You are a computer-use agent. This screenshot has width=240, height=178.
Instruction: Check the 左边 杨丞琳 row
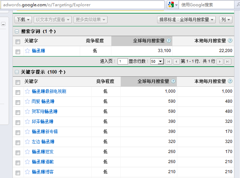pos(18,143)
